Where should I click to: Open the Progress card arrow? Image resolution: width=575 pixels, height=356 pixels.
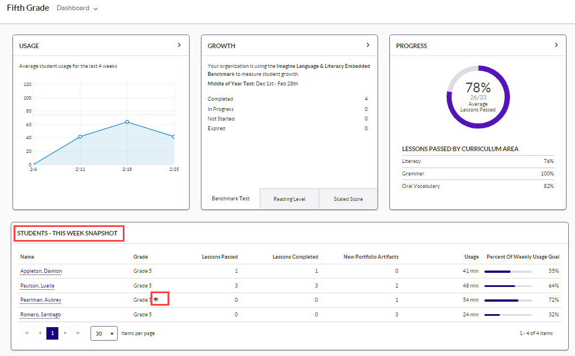click(556, 45)
